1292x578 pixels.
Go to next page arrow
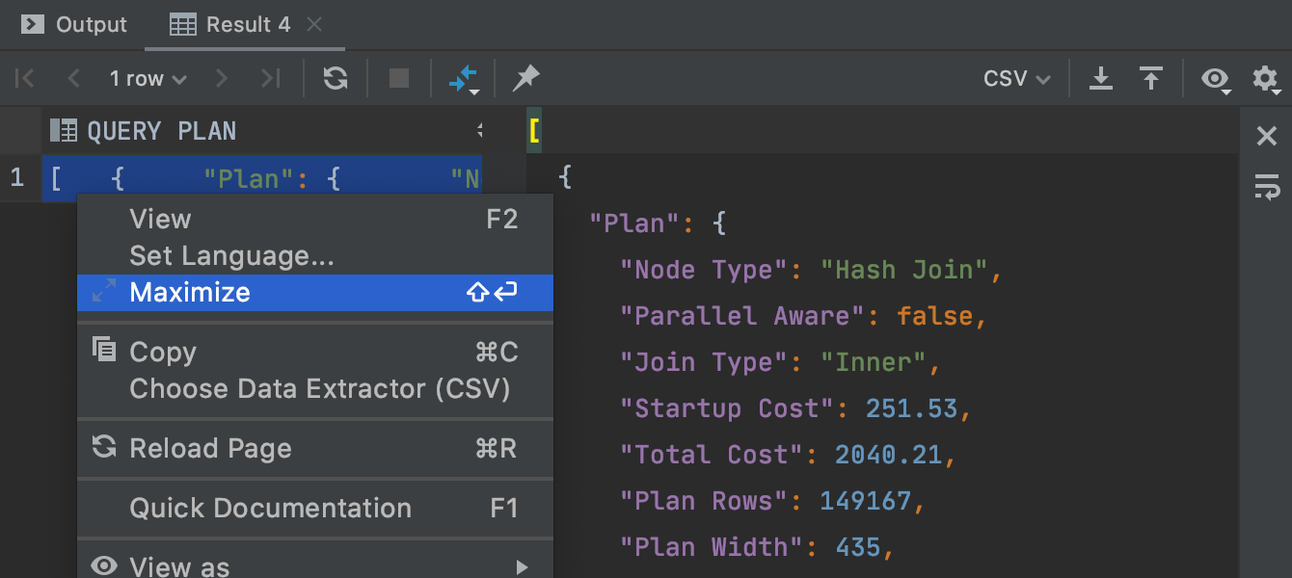click(222, 78)
